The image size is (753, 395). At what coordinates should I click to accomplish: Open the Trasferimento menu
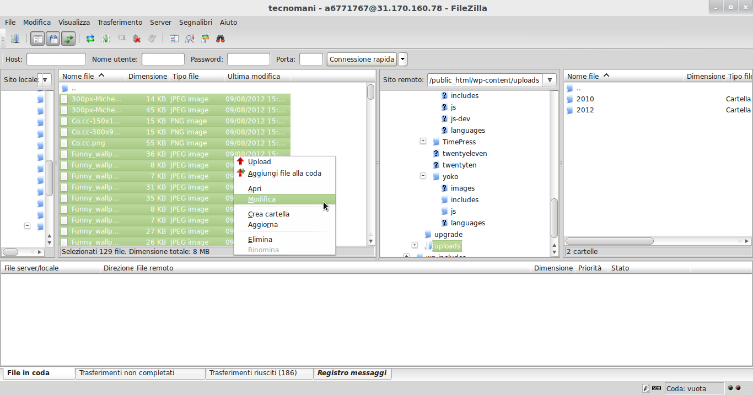(120, 22)
